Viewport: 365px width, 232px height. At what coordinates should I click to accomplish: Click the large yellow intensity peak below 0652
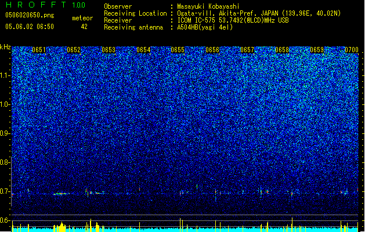62,227
